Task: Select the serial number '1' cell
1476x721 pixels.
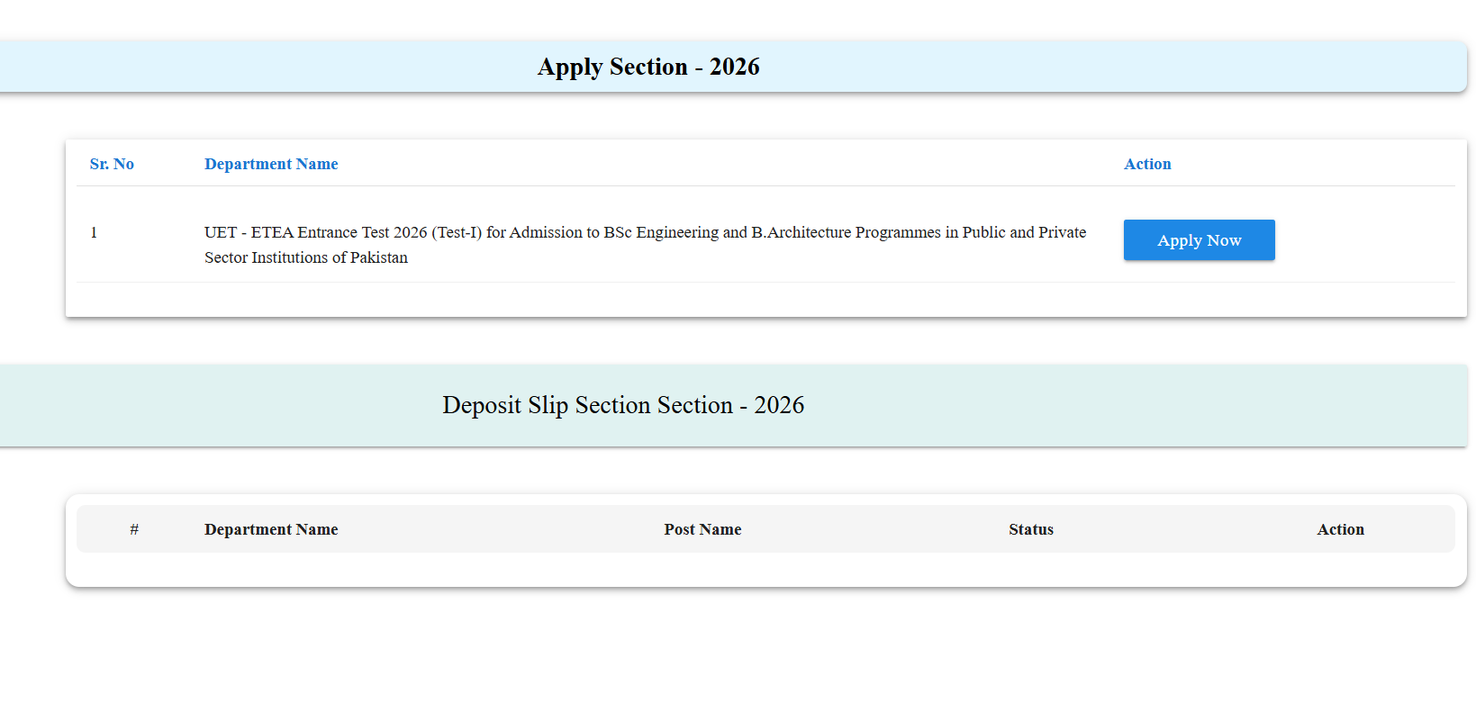Action: (x=94, y=232)
